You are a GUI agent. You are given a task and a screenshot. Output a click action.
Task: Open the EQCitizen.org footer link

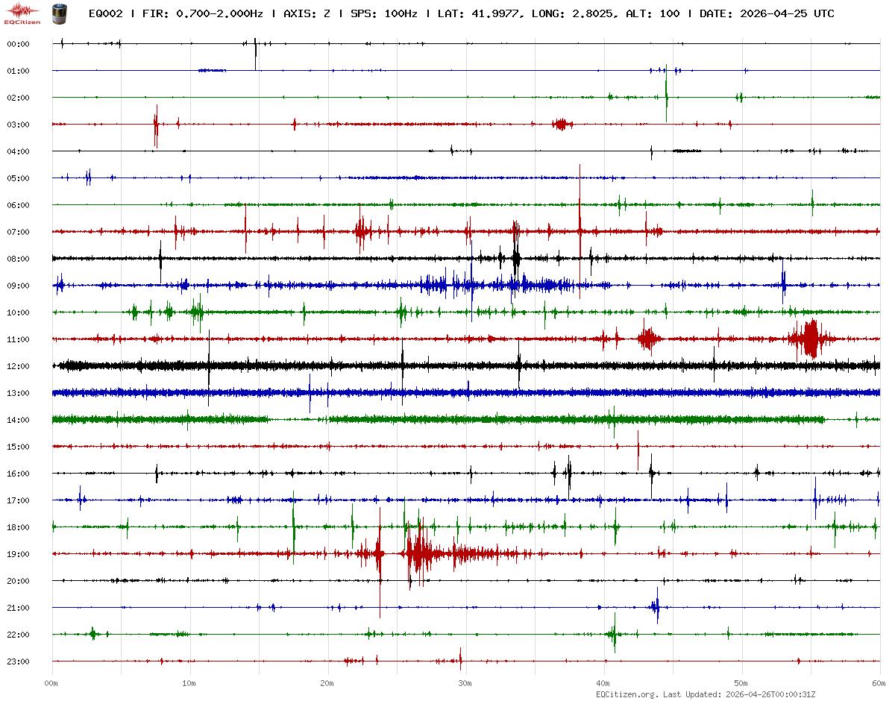click(x=626, y=694)
